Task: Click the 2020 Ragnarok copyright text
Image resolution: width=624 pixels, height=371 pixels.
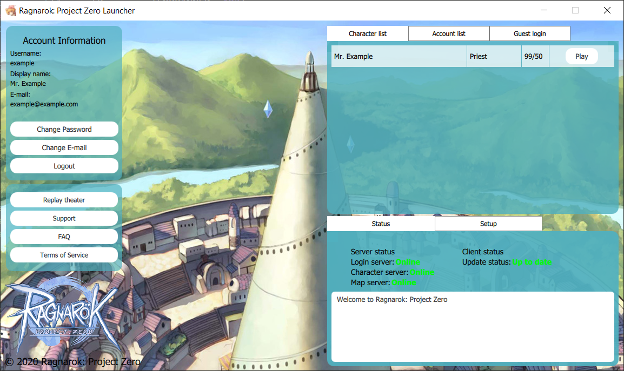Action: [73, 362]
